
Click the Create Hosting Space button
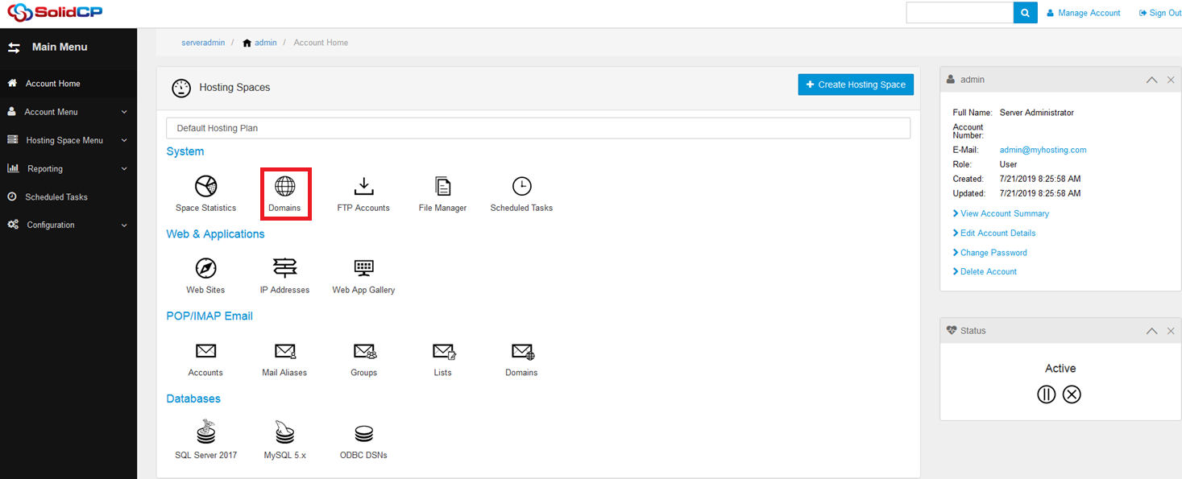coord(855,85)
